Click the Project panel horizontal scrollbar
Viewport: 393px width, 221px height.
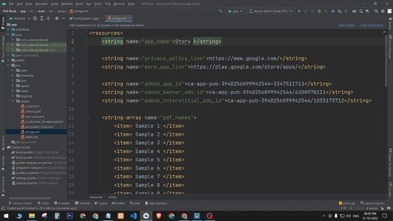point(29,198)
